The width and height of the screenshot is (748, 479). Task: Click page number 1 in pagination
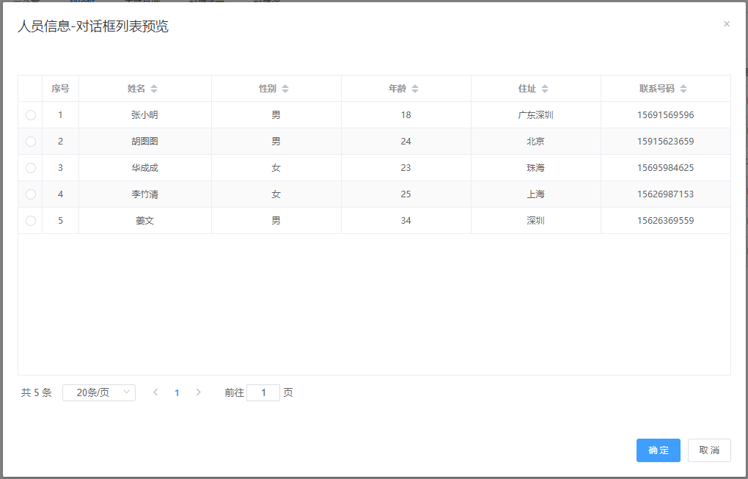click(177, 392)
